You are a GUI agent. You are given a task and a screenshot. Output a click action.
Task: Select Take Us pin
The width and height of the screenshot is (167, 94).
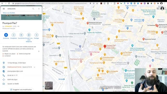52,36
